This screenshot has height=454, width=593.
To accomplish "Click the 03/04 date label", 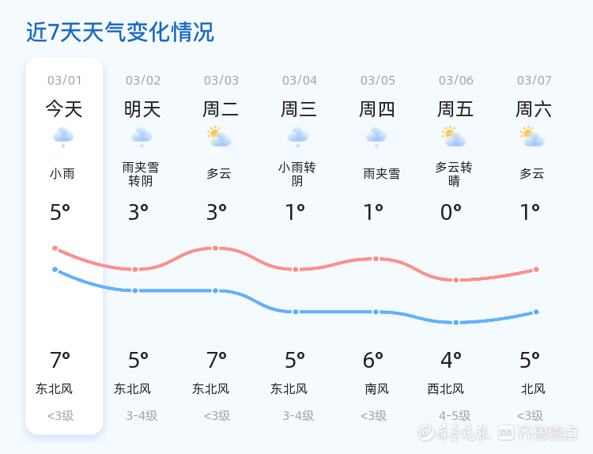I will point(300,81).
